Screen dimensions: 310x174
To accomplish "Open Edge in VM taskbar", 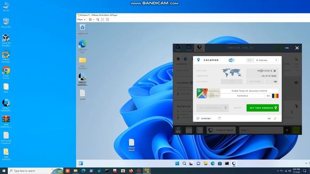I will click(x=213, y=163).
